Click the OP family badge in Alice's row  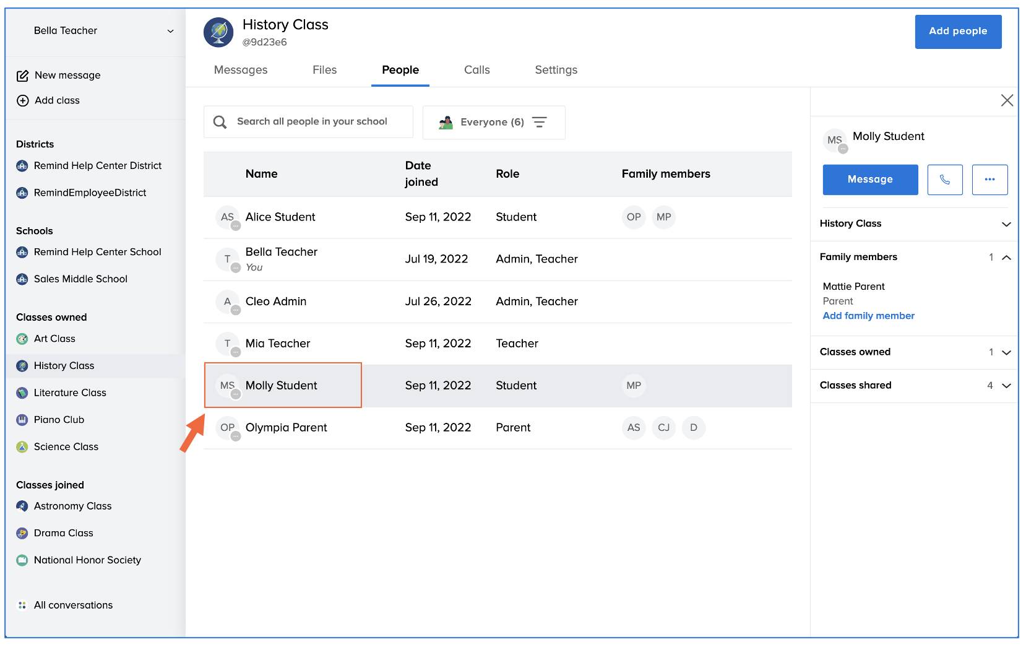(x=633, y=217)
